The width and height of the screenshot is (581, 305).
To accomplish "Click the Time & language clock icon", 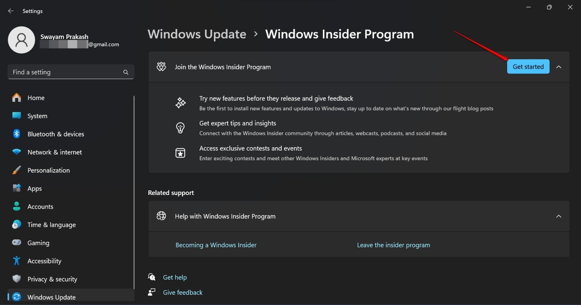I will tap(16, 224).
